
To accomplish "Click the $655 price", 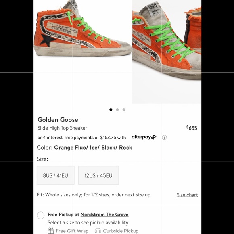I will pyautogui.click(x=192, y=128).
